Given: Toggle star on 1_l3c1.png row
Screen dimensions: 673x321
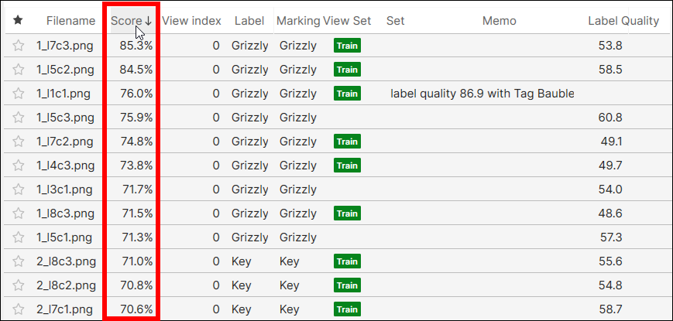Looking at the screenshot, I should tap(19, 190).
